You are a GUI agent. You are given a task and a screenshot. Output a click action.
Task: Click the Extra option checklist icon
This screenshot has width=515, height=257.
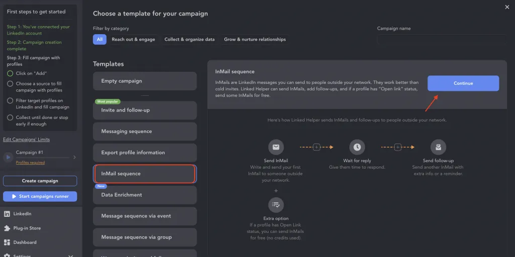pos(276,205)
